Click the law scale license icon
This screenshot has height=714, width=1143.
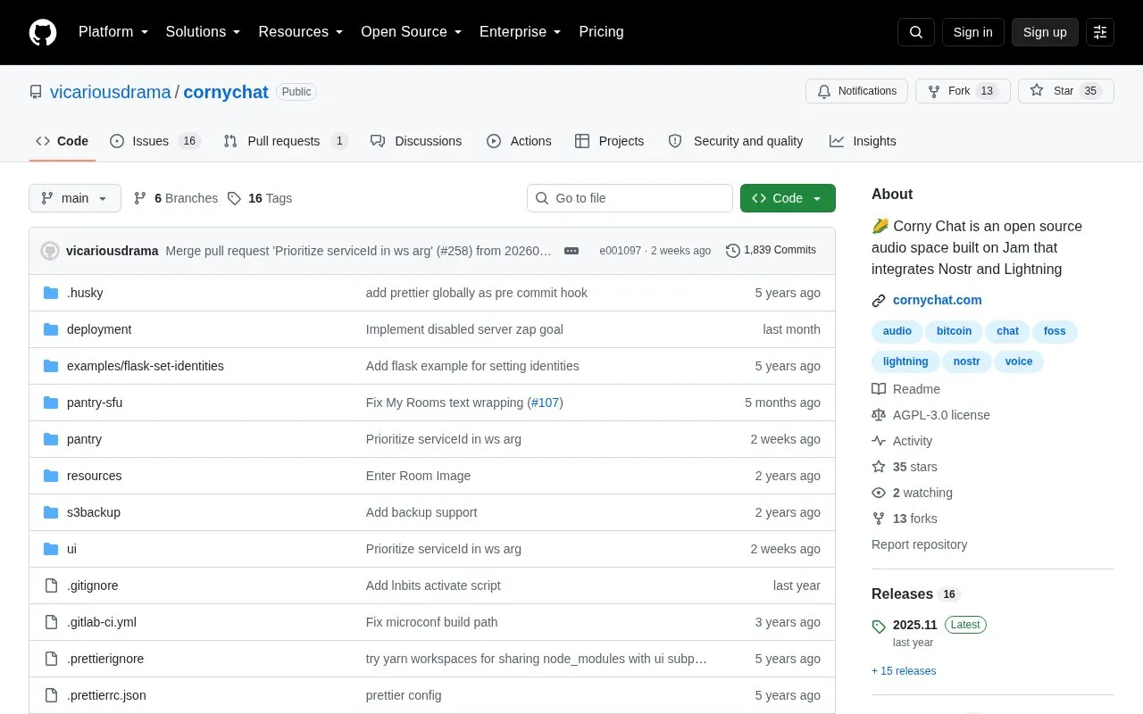tap(879, 415)
